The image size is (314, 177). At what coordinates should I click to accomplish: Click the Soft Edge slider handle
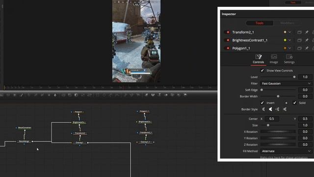coord(262,90)
